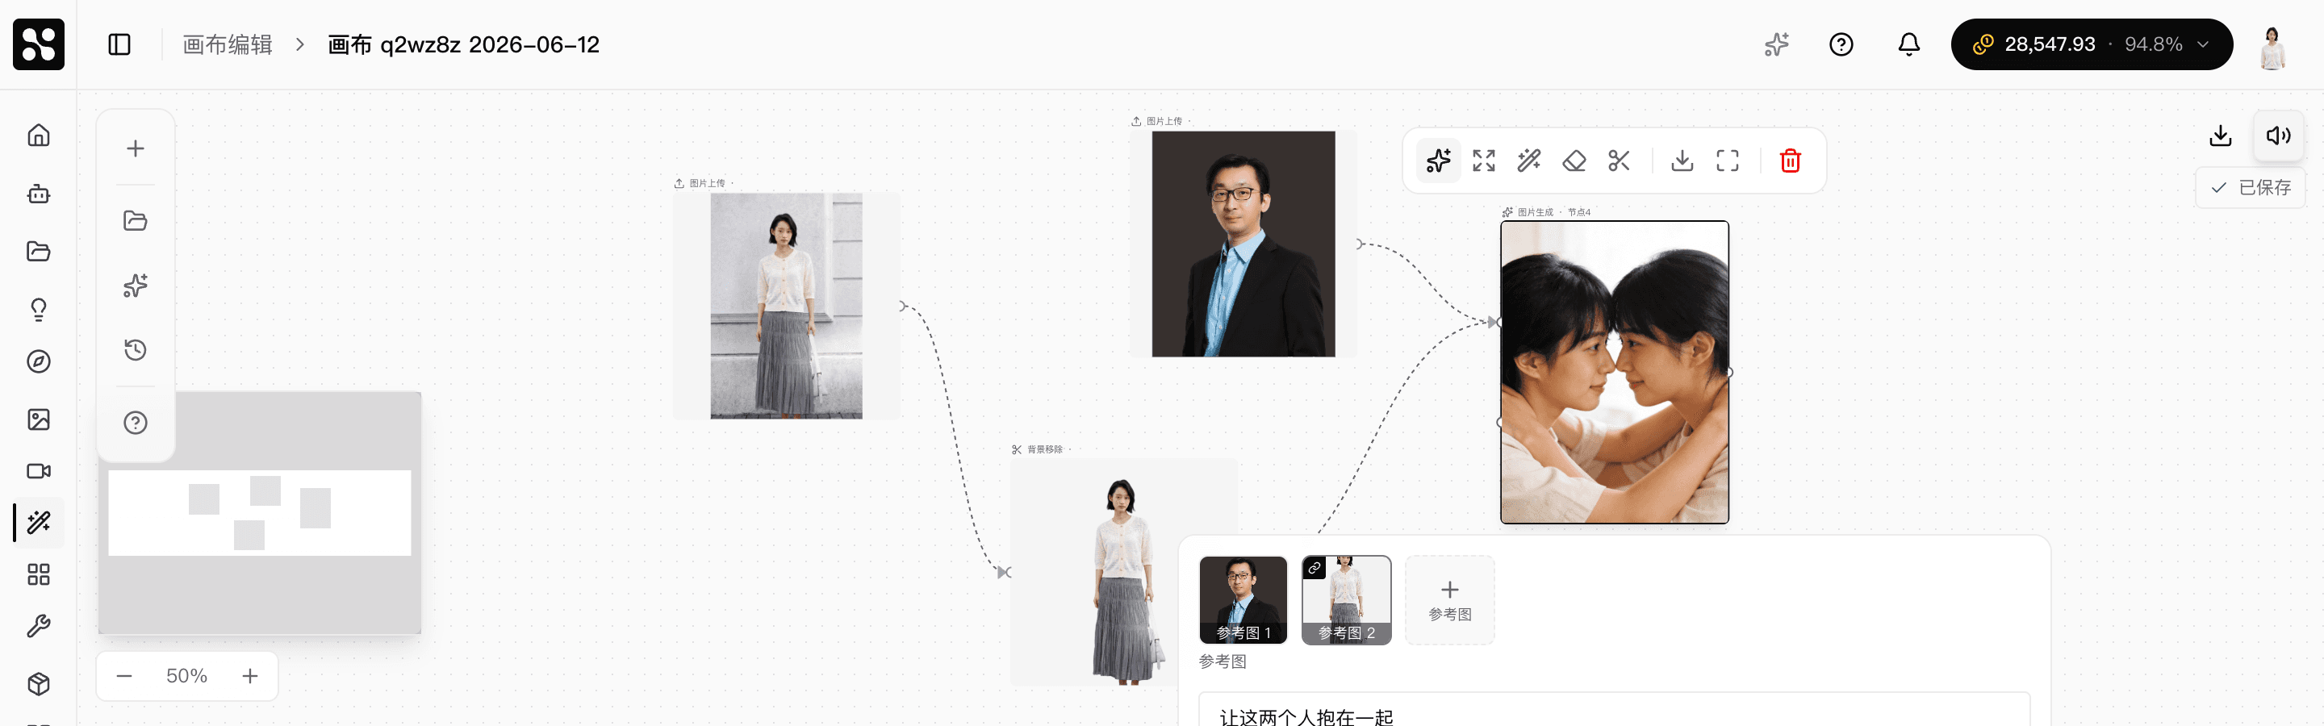Select the scissors background removal tool
Viewport: 2324px width, 726px height.
point(1620,161)
